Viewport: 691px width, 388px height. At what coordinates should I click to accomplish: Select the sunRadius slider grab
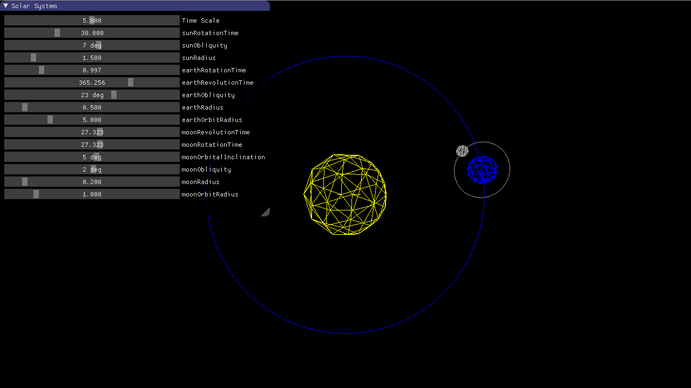click(x=33, y=58)
